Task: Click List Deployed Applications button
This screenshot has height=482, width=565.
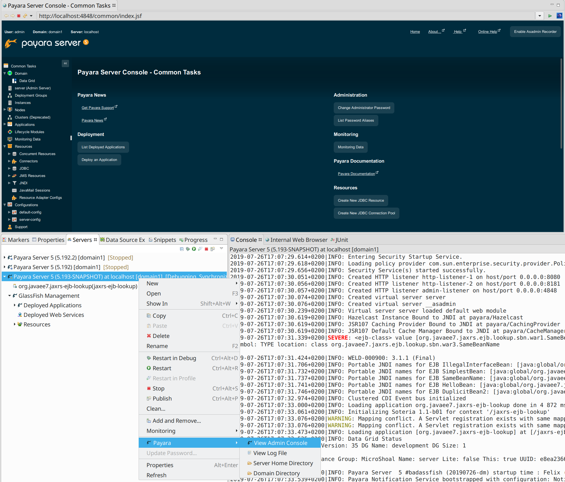Action: 103,147
